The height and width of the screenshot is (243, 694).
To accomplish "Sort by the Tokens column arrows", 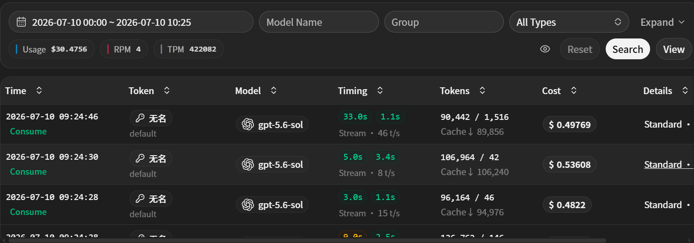I will tap(482, 91).
